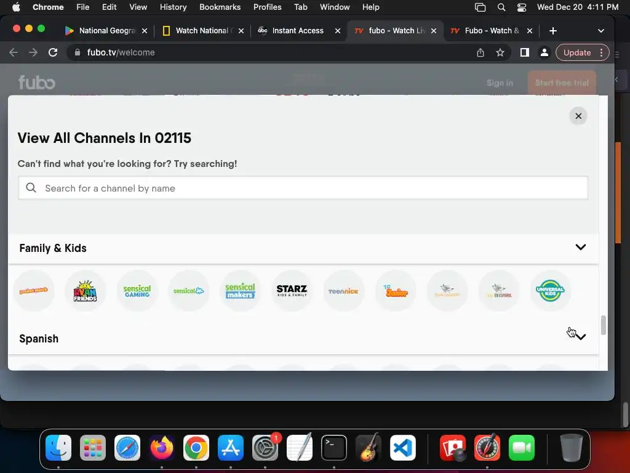Switch to the Fubo - Watch & tab
The width and height of the screenshot is (630, 473).
(492, 31)
